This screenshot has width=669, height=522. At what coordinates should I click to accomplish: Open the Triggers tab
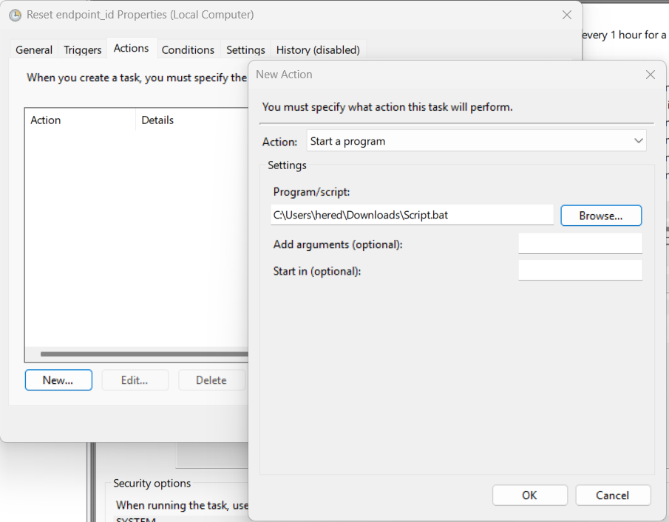pos(83,50)
